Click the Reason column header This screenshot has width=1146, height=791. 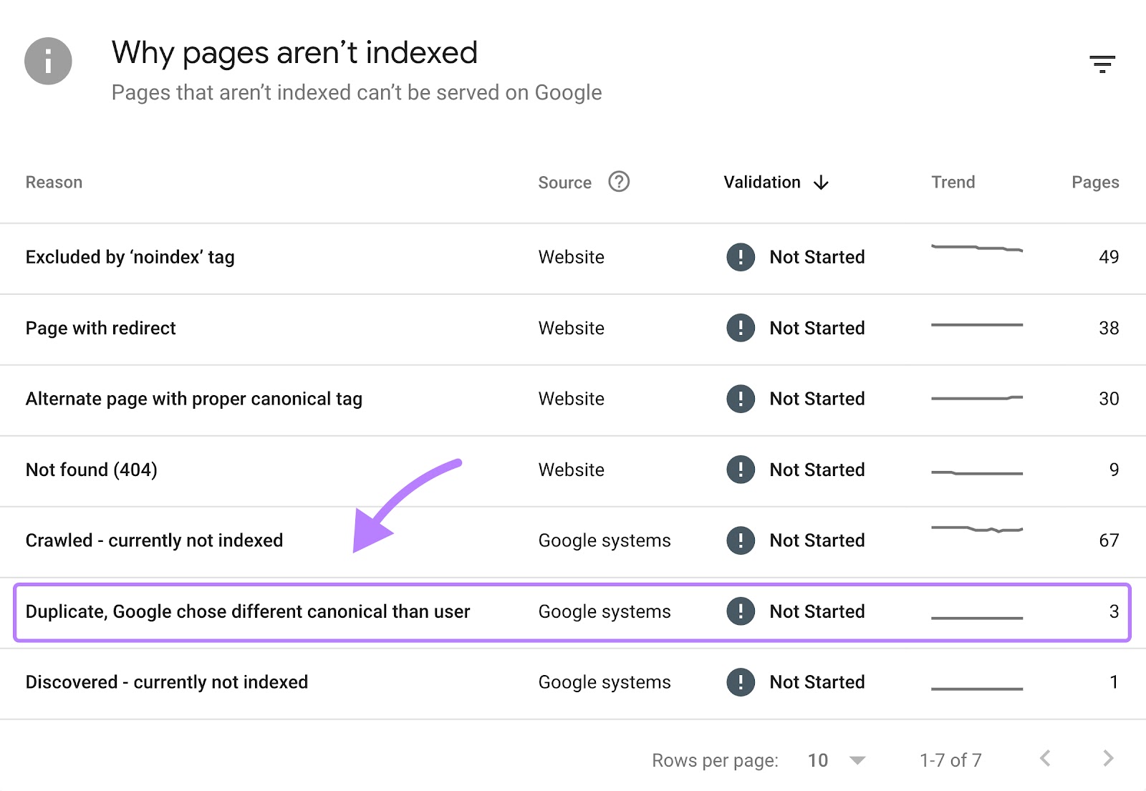click(x=54, y=183)
